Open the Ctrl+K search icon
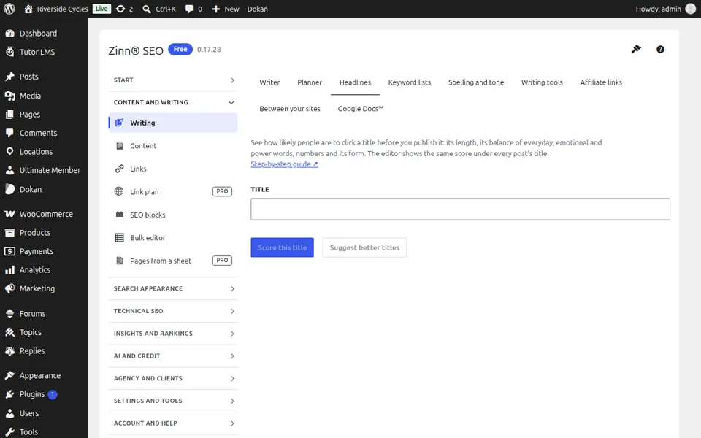This screenshot has width=701, height=438. [x=158, y=9]
